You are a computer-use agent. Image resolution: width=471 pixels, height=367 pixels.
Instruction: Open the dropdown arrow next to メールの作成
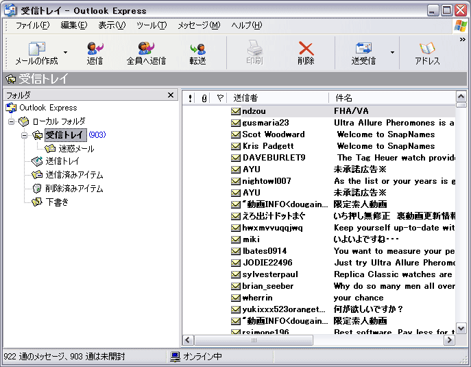(66, 52)
